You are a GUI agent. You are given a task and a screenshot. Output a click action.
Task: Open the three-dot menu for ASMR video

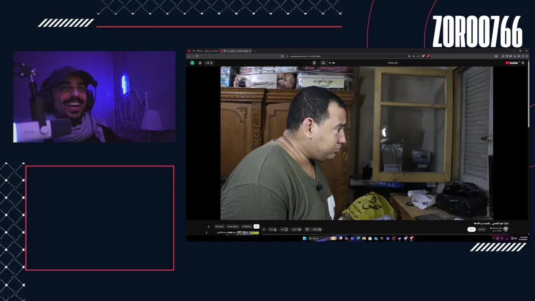pos(206,233)
